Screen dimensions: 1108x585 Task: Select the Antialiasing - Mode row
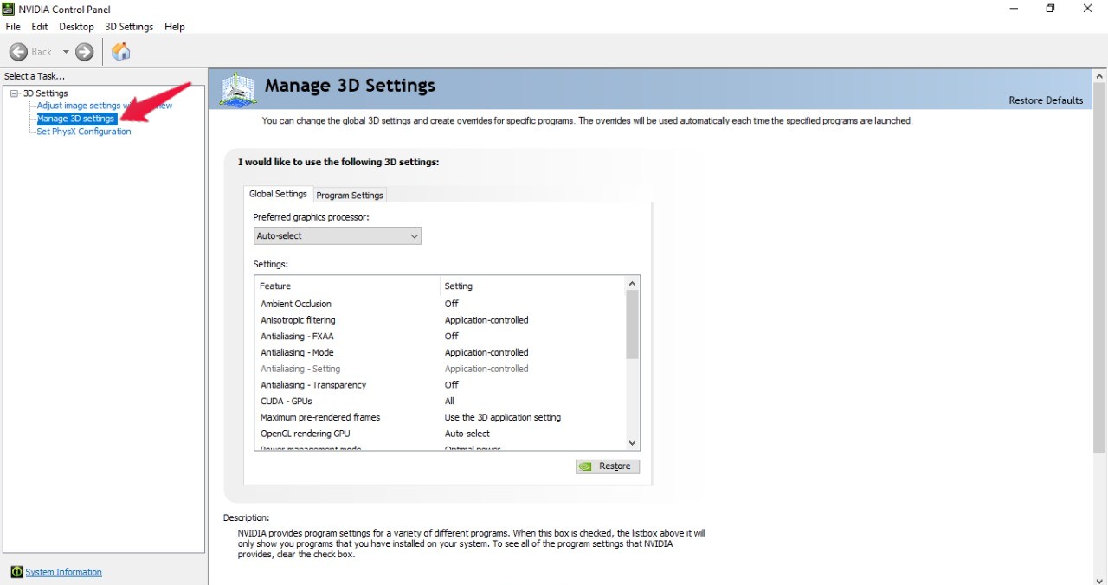coord(440,352)
